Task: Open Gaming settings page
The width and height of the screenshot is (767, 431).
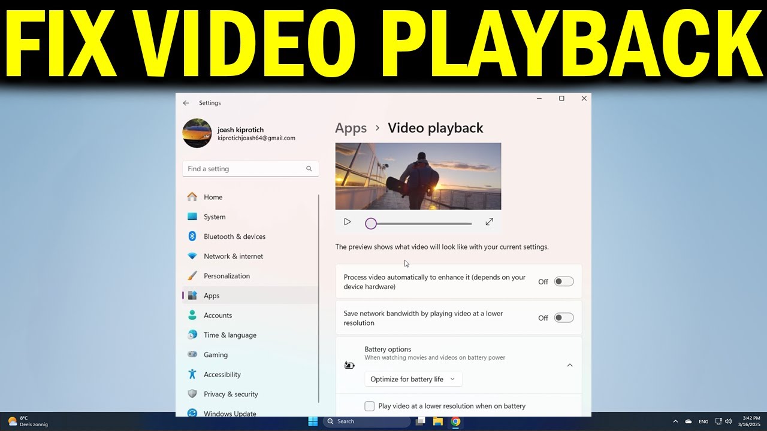Action: click(250, 354)
